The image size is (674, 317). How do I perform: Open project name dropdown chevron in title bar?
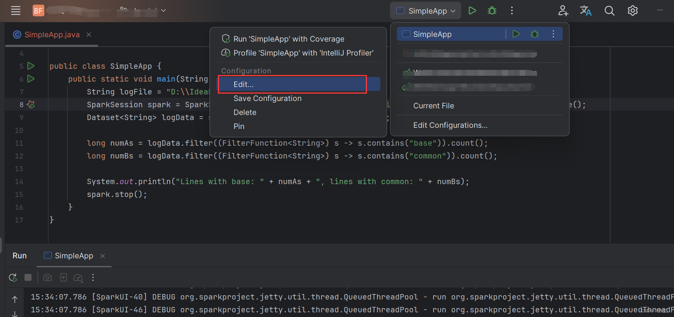tap(163, 10)
